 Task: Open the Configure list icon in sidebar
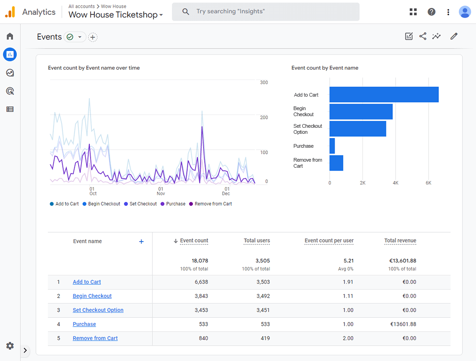point(10,109)
